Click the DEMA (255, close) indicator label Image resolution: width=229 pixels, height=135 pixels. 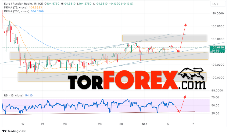[17, 11]
